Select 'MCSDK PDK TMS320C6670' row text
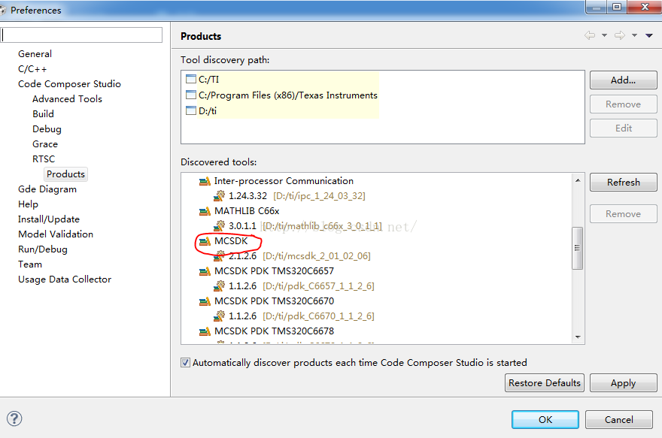Viewport: 662px width, 438px height. point(274,301)
